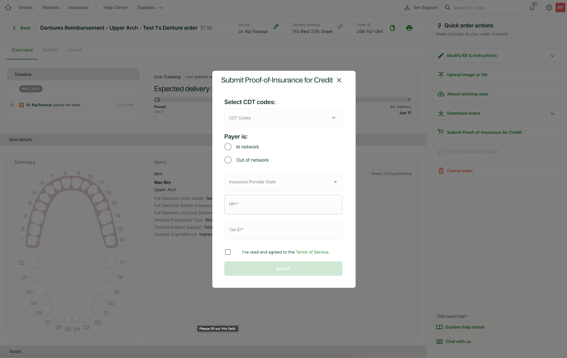Switch to the Scans tab
Screen dimensions: 567x358
75,50
